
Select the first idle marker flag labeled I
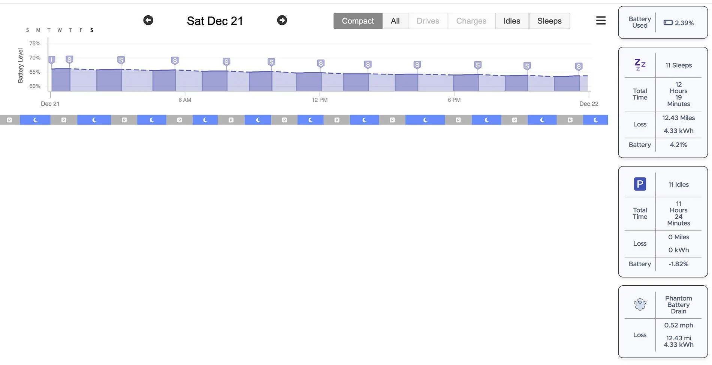coord(52,59)
